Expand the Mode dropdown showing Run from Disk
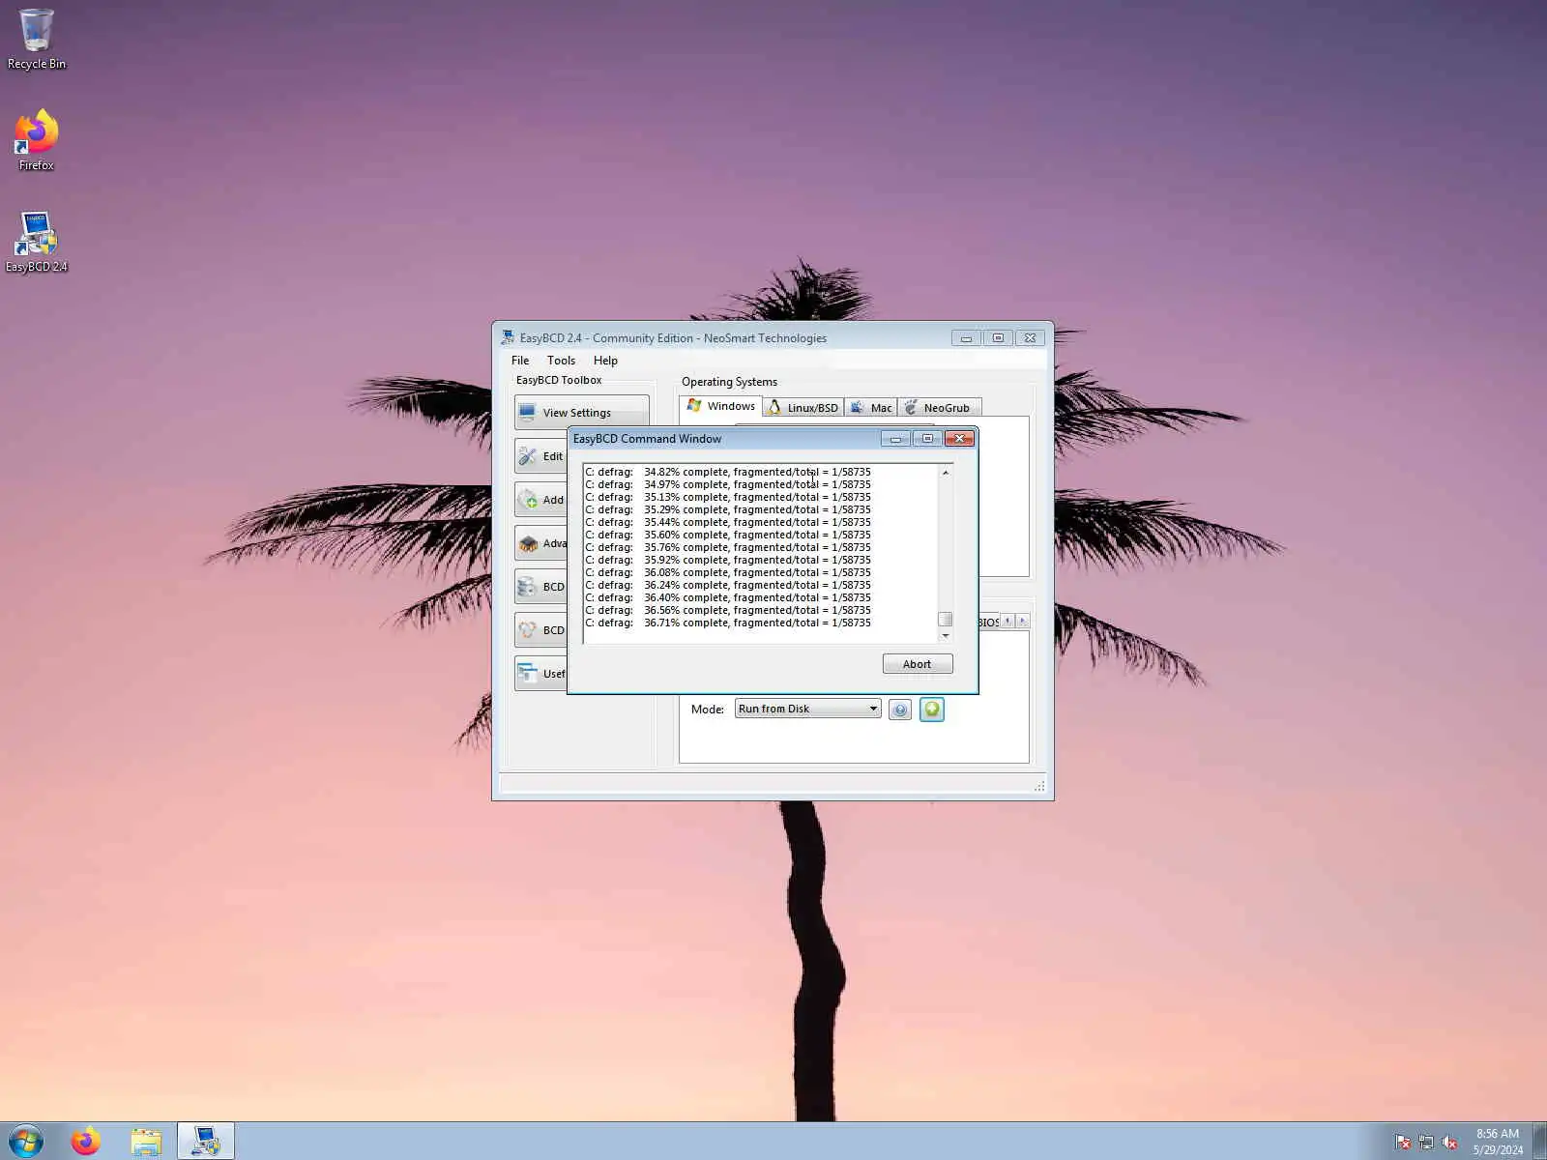The height and width of the screenshot is (1160, 1547). coord(807,709)
